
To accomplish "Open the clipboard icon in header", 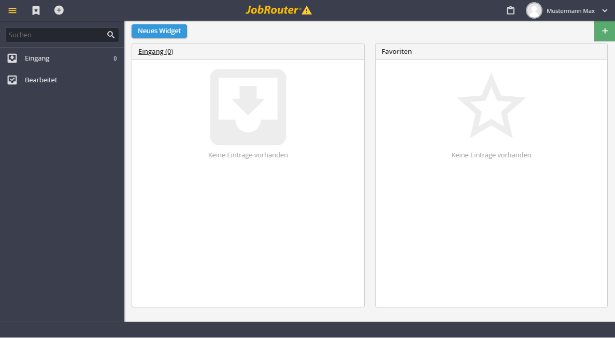I will pyautogui.click(x=510, y=10).
